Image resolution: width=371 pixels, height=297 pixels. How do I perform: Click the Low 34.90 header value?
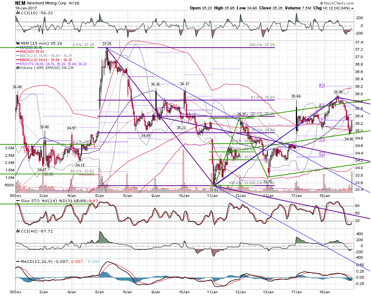click(x=247, y=8)
